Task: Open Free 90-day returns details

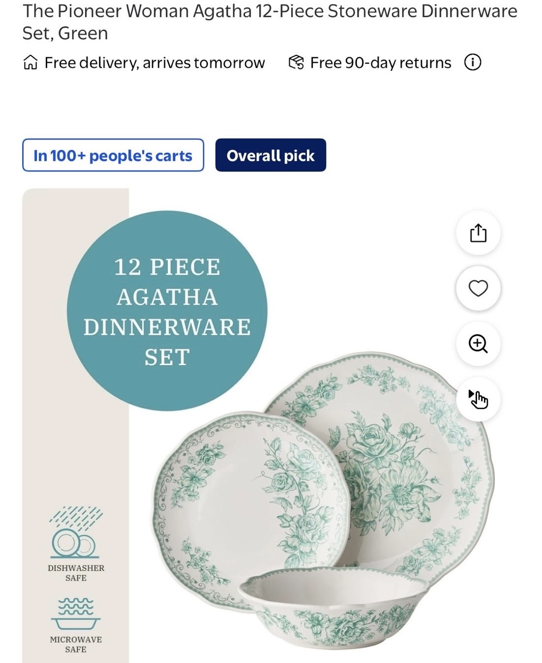Action: (380, 63)
